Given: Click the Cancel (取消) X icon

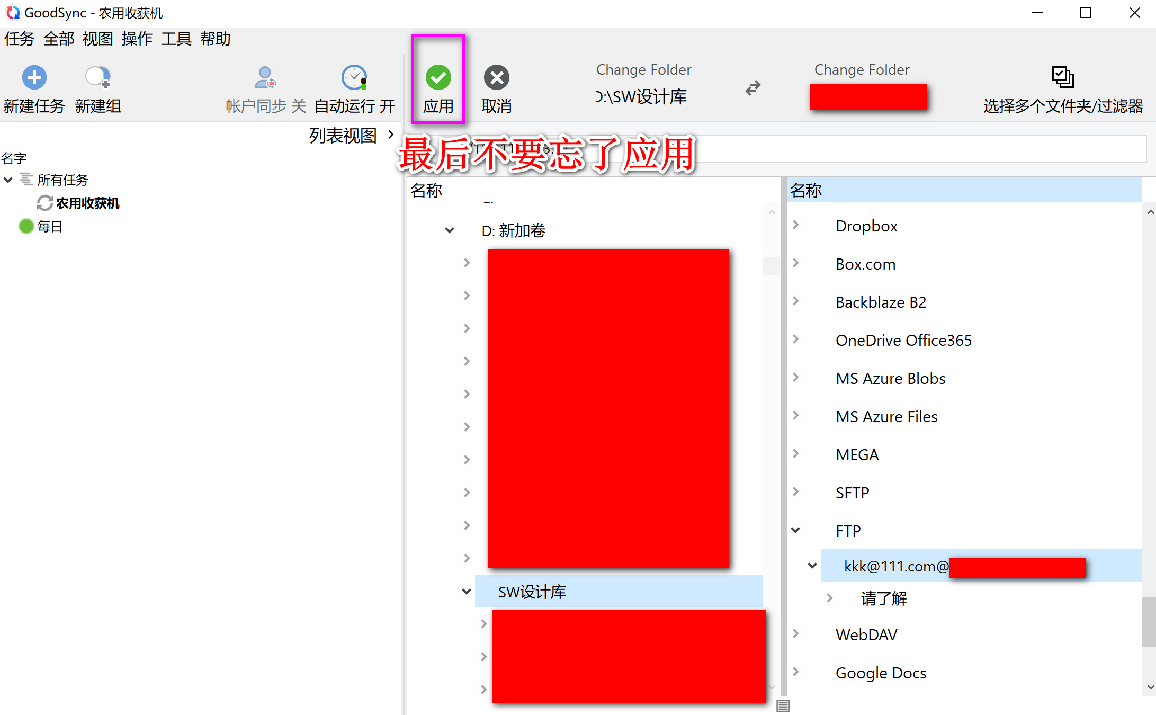Looking at the screenshot, I should point(497,78).
